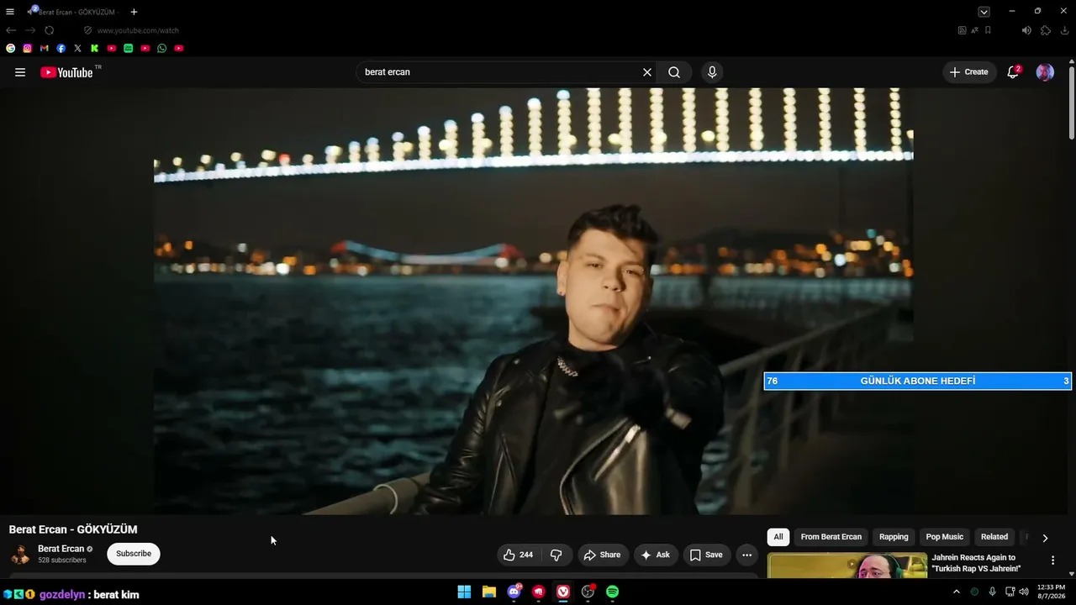The height and width of the screenshot is (605, 1076).
Task: Open the Create menu
Action: click(x=969, y=72)
